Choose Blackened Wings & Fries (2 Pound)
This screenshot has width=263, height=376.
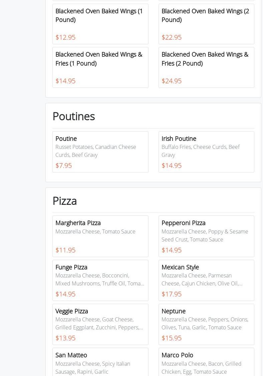click(206, 67)
